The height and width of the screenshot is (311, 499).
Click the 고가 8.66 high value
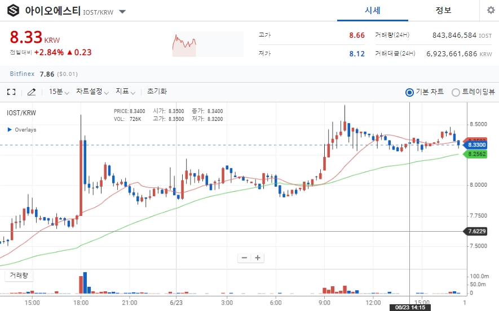(x=357, y=35)
